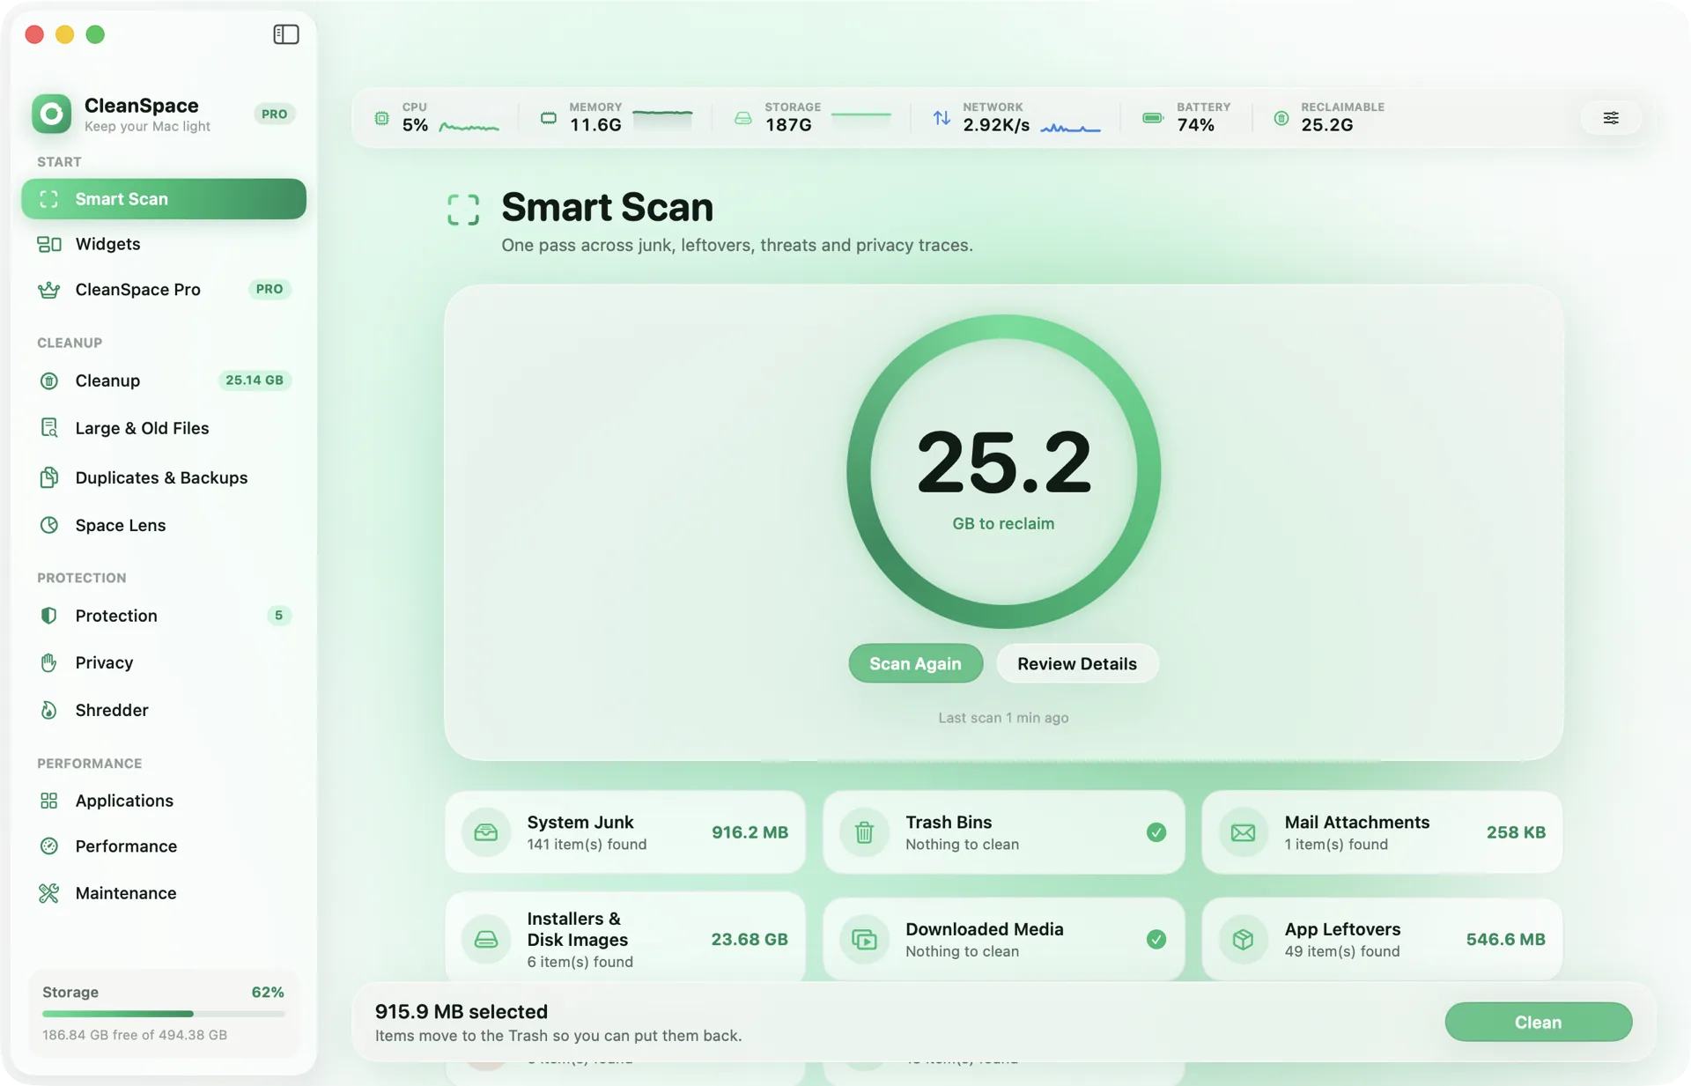Click the "915.9 MB selected" text
1691x1086 pixels.
coord(462,1012)
